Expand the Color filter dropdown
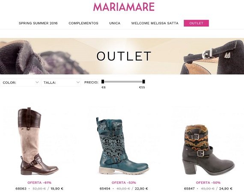Viewport: 244px width, 195px height. click(x=20, y=83)
